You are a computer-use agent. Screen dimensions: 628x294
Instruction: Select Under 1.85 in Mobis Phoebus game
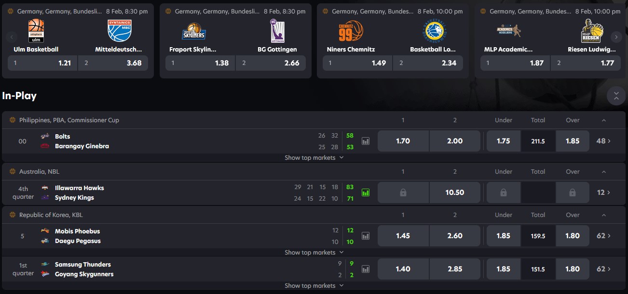pyautogui.click(x=503, y=235)
